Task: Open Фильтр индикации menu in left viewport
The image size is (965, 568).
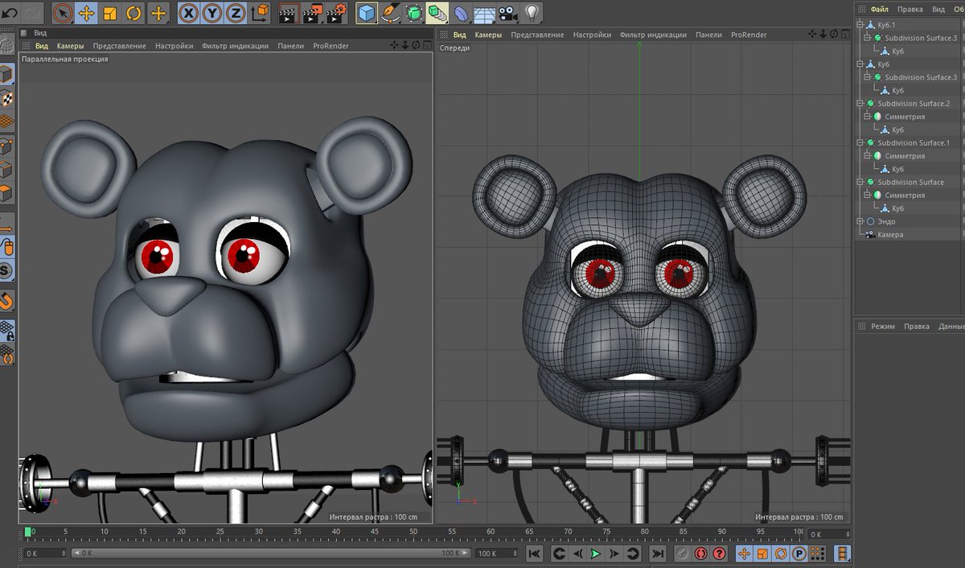Action: [235, 46]
